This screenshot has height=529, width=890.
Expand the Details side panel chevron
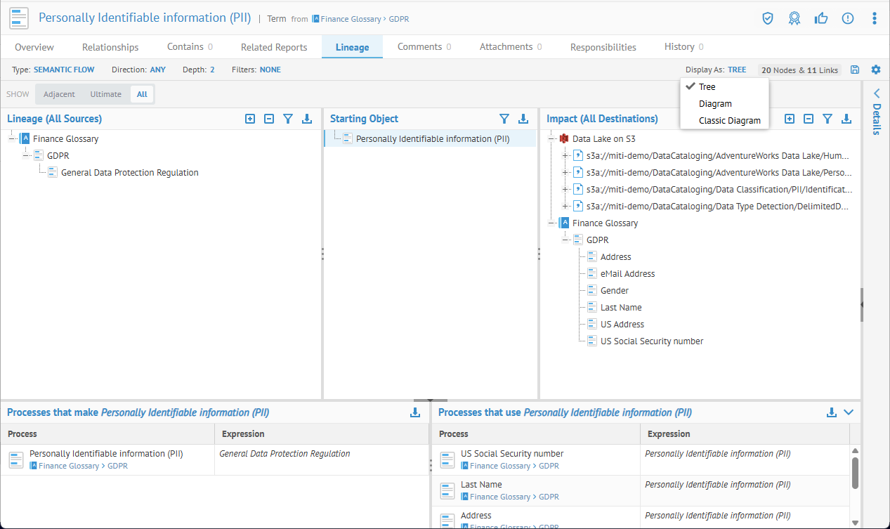pyautogui.click(x=877, y=93)
